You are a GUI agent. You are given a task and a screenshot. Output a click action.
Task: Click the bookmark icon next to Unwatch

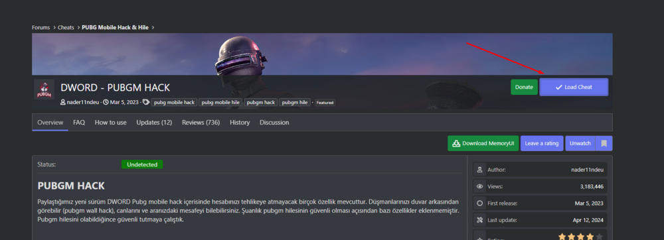(x=604, y=143)
